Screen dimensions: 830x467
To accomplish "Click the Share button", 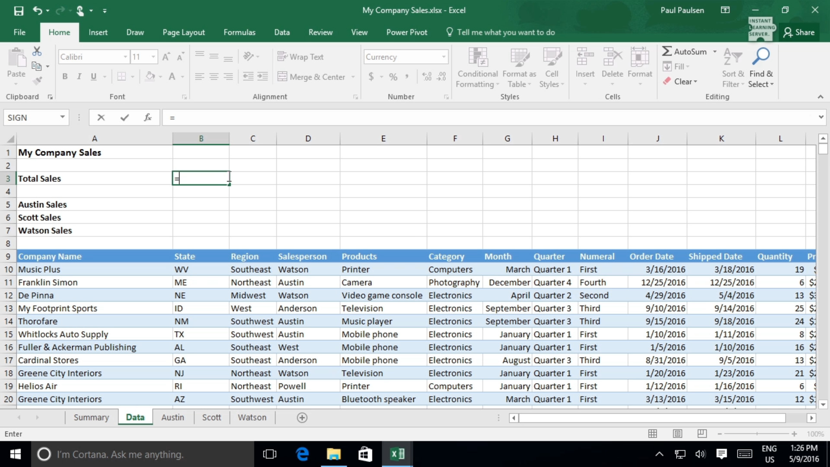I will [799, 32].
